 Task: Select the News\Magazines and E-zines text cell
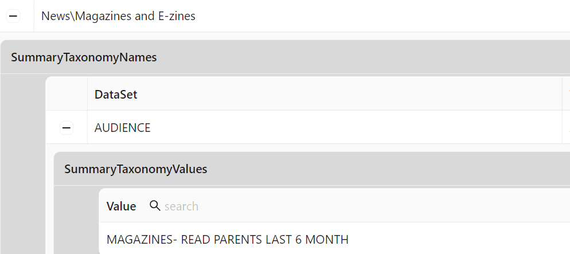302,16
